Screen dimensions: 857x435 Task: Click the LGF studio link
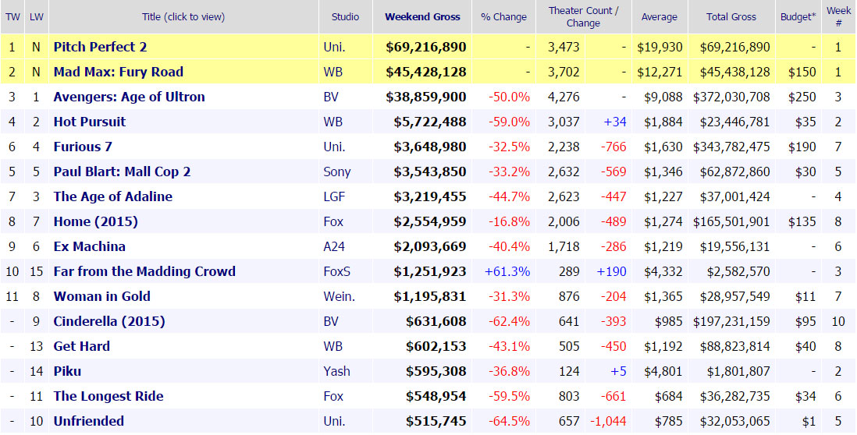pos(334,196)
